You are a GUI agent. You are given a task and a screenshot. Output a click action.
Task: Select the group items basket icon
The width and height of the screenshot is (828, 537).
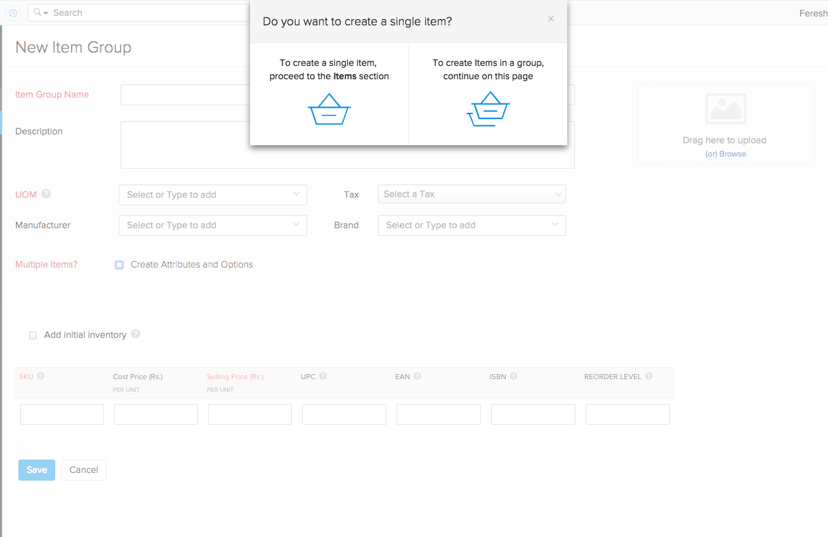[487, 108]
